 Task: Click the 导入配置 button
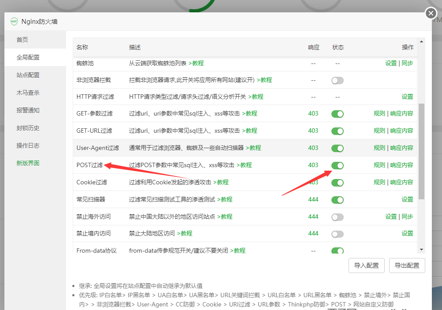click(366, 265)
